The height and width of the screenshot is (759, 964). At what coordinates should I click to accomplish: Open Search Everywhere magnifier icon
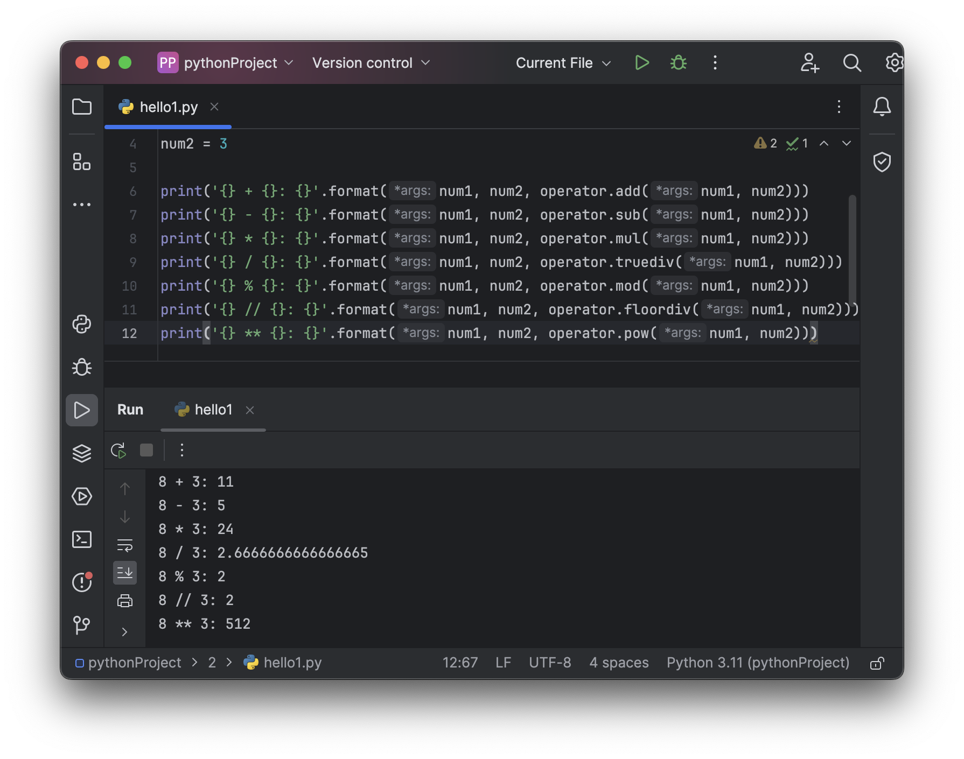coord(852,63)
